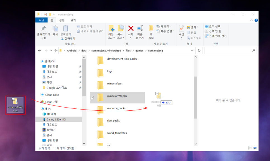Click the New folder (새 폴더) icon
This screenshot has height=161, width=270.
click(x=151, y=29)
